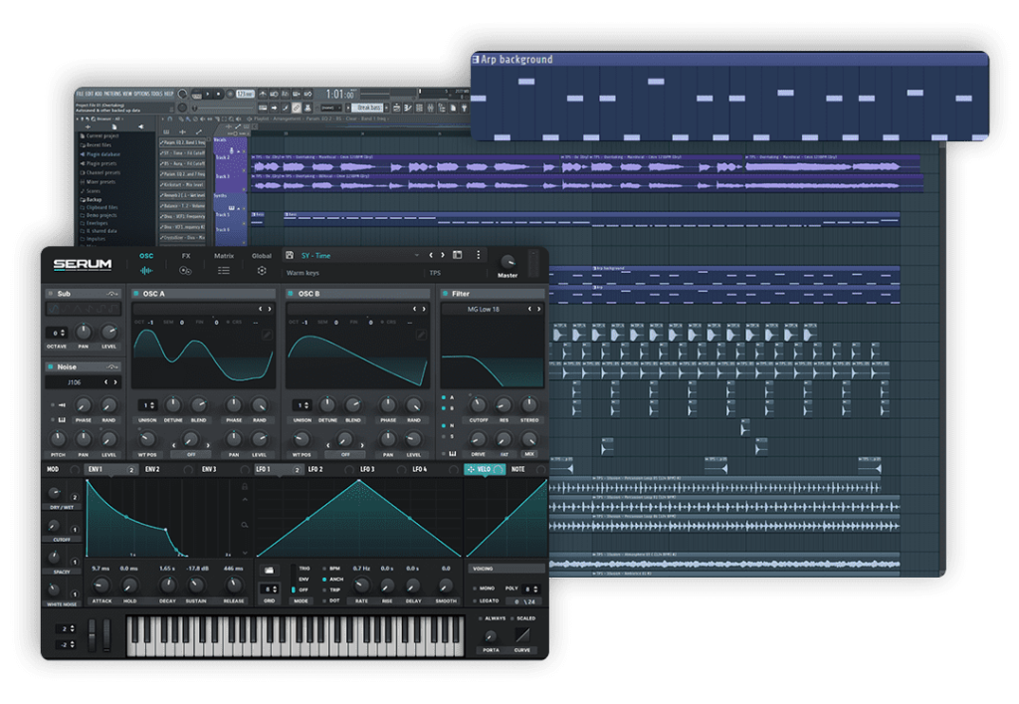Click Serum's save preset disk icon

tap(289, 256)
